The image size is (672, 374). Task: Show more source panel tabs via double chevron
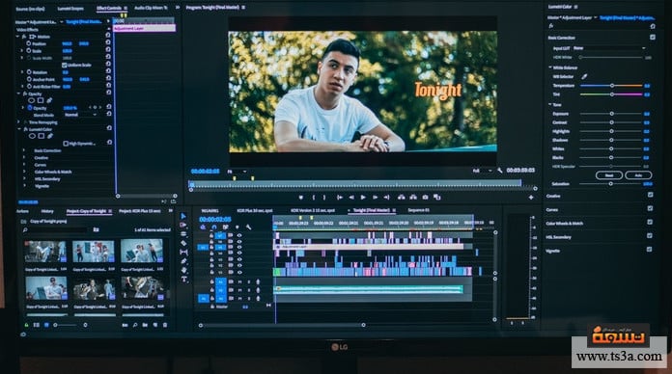[x=177, y=8]
